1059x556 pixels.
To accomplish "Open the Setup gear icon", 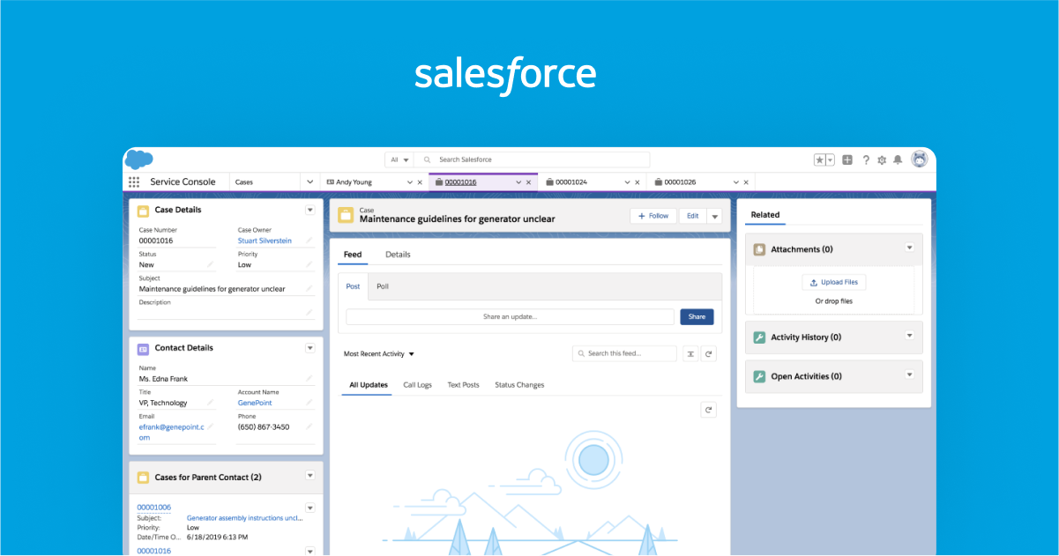I will tap(882, 159).
